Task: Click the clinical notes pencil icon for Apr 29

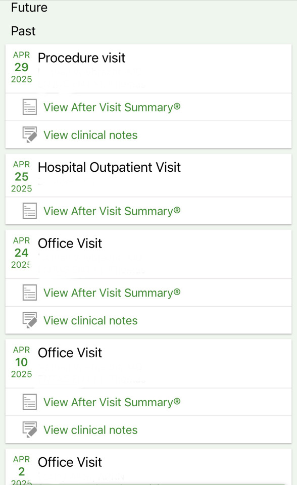Action: click(x=30, y=134)
